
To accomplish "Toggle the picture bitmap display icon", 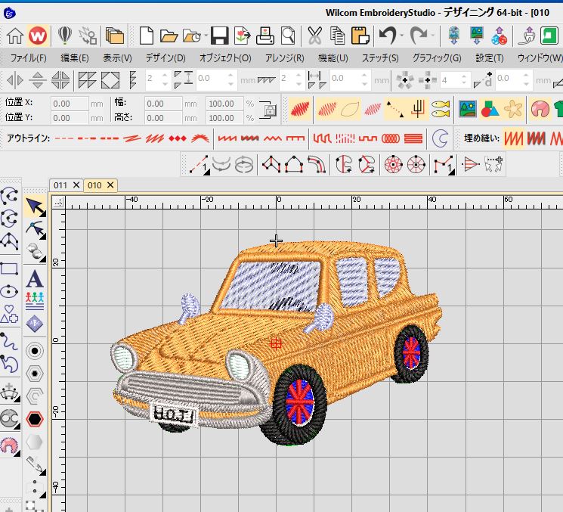I will pyautogui.click(x=468, y=109).
